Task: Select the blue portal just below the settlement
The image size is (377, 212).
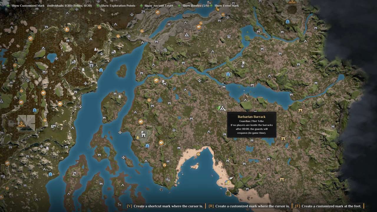Action: [x=147, y=146]
